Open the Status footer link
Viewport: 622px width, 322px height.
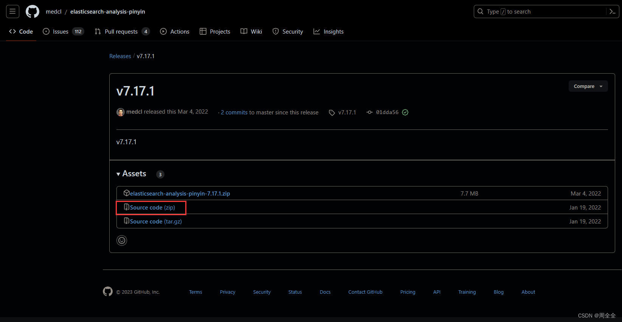[x=295, y=292]
